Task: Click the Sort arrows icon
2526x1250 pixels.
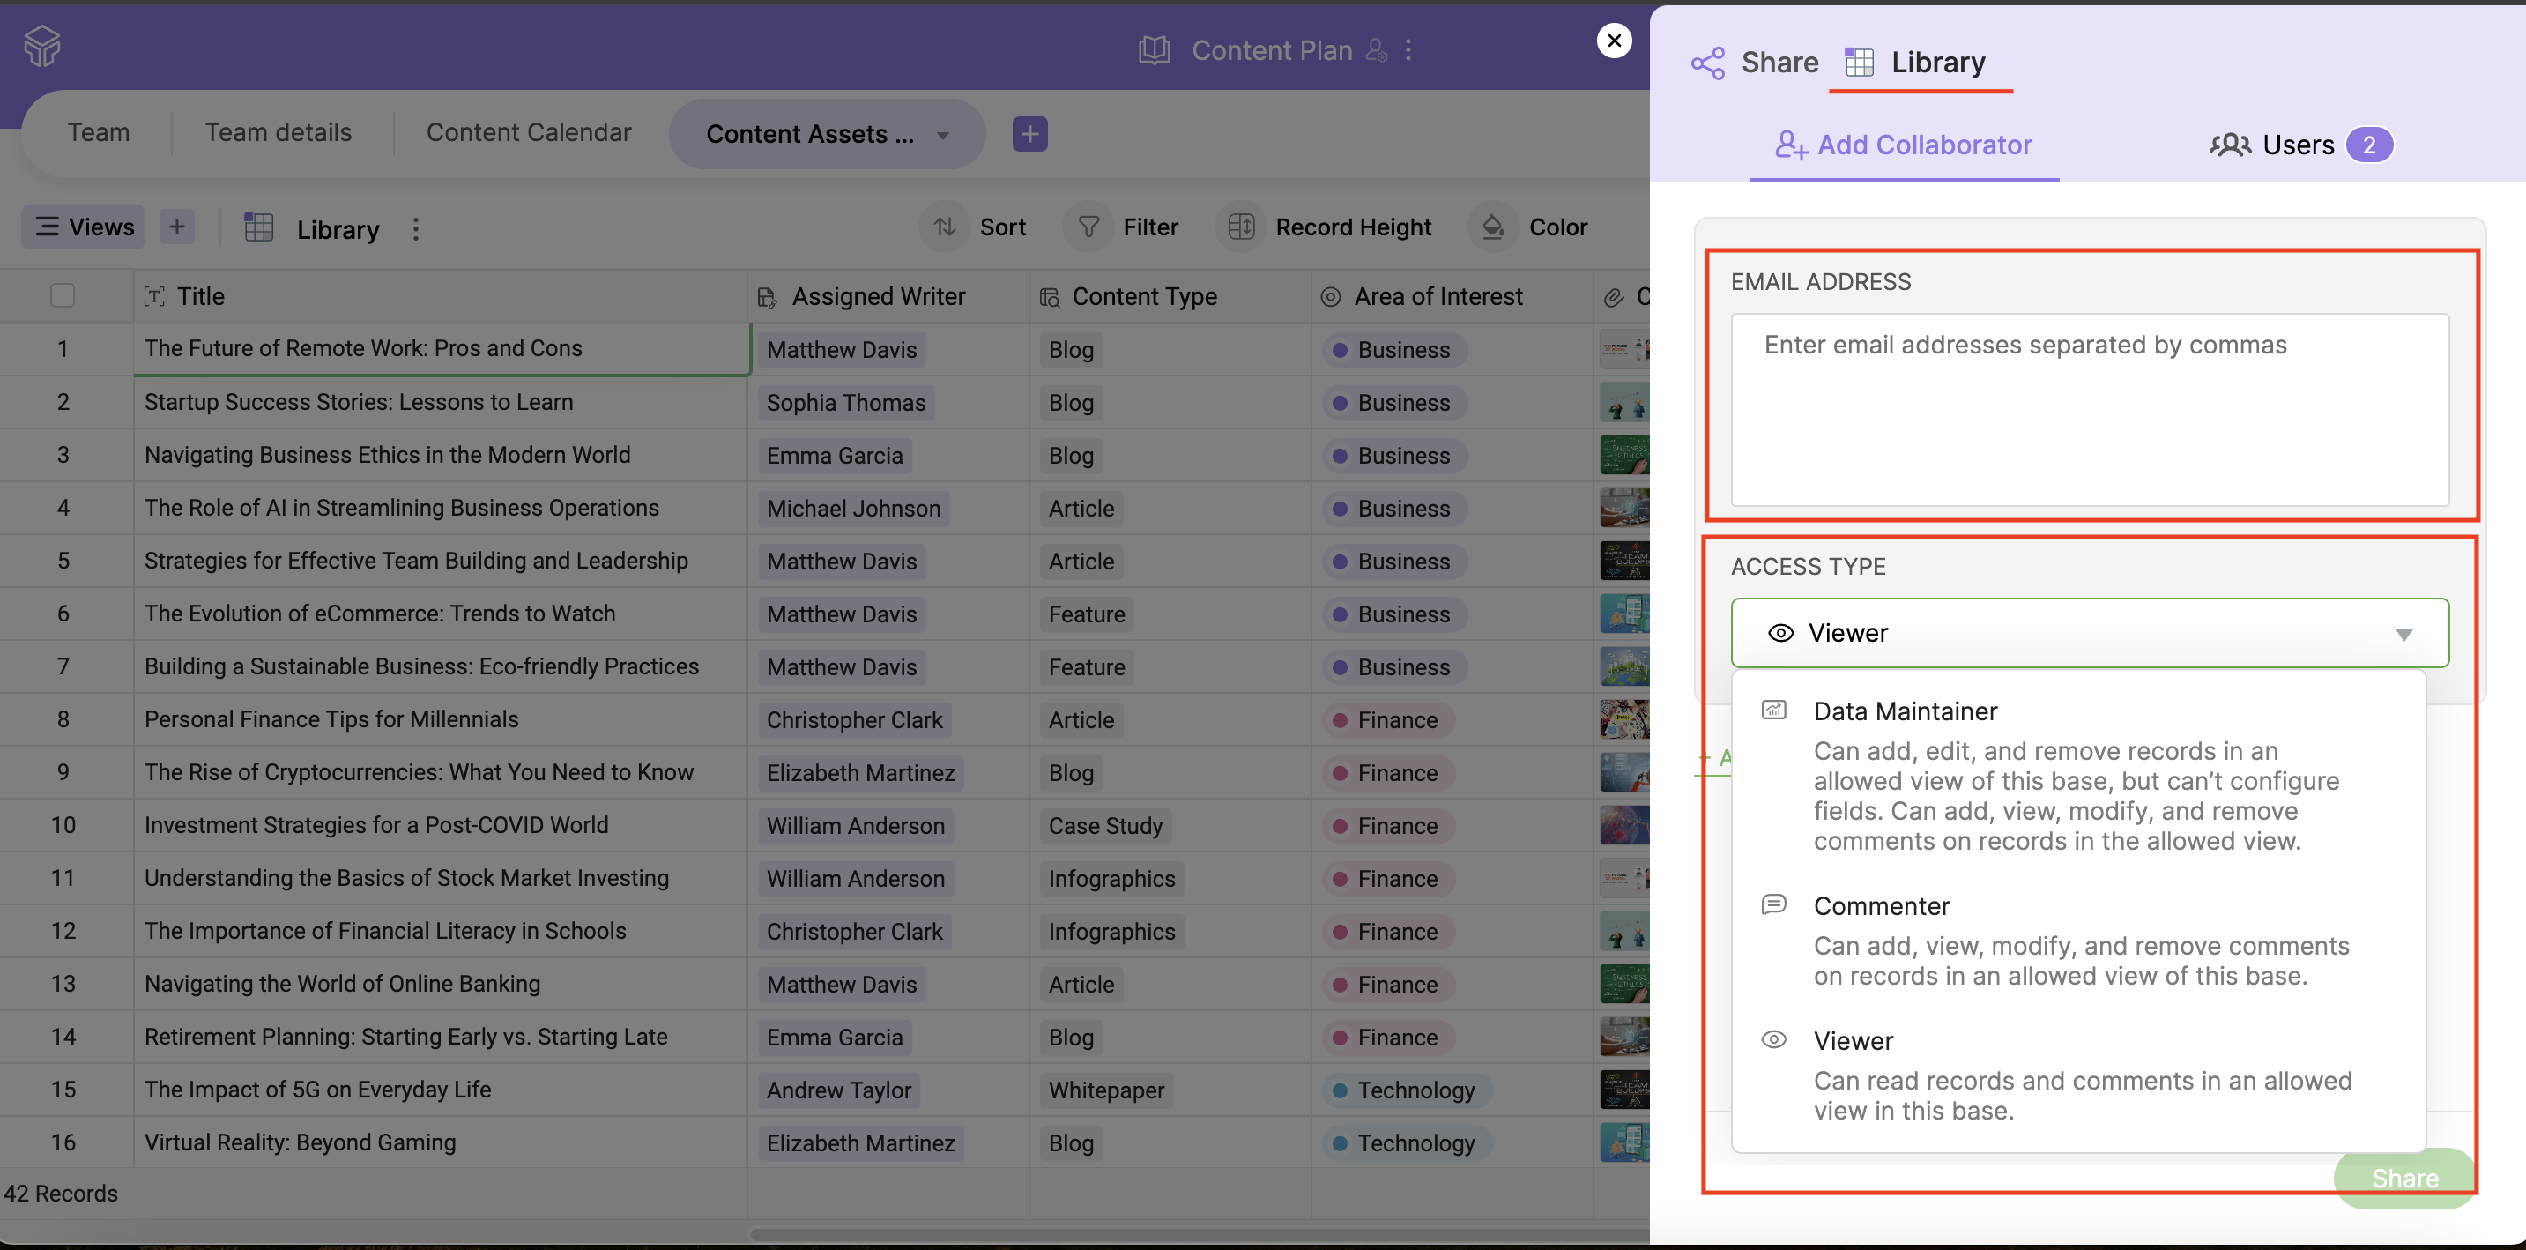Action: coord(944,227)
